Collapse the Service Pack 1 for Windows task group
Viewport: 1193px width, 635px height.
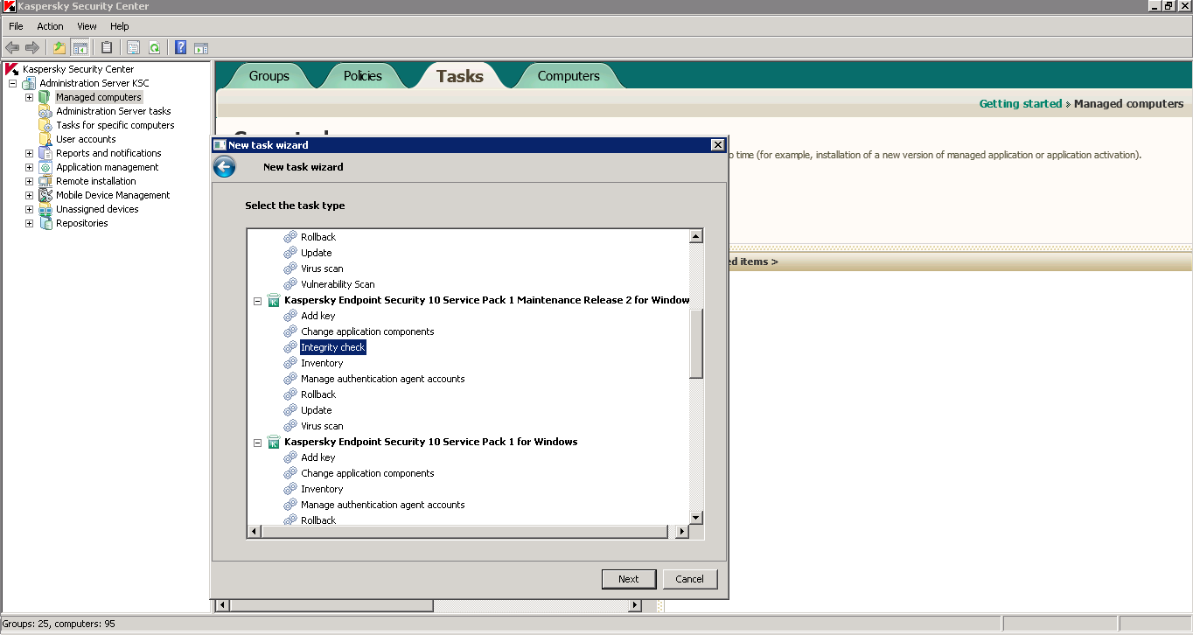point(258,442)
